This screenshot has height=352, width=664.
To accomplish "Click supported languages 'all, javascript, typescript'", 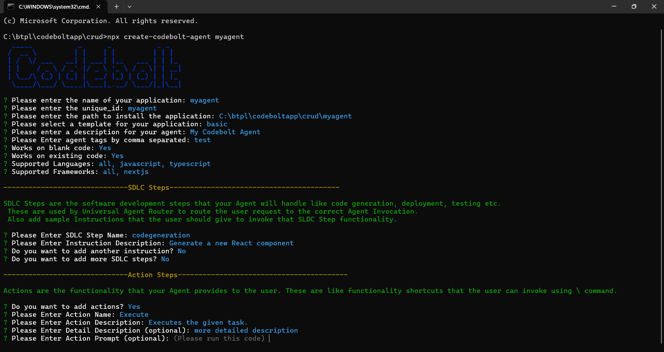I will 155,164.
